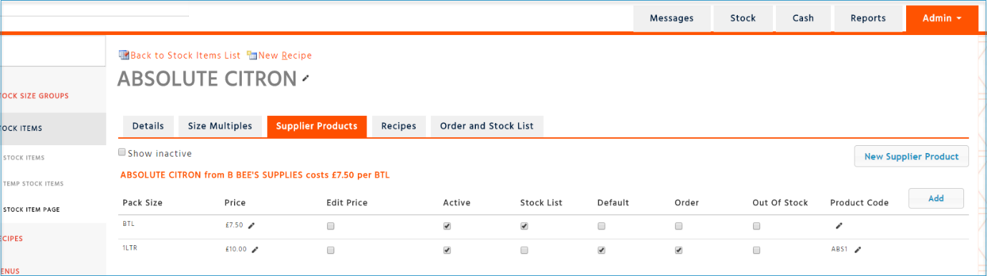The width and height of the screenshot is (987, 276).
Task: Click the New Recipe icon
Action: (252, 55)
